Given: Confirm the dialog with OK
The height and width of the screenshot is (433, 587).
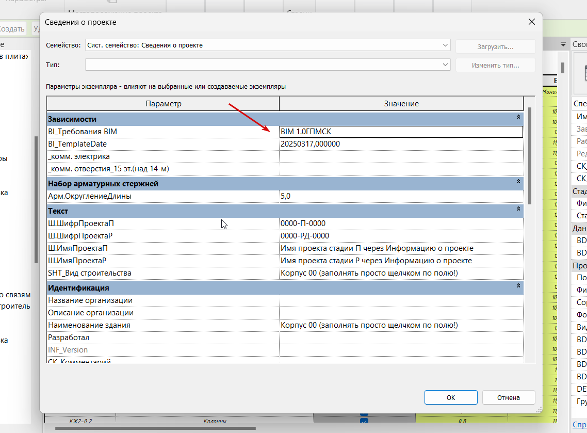Looking at the screenshot, I should (451, 397).
